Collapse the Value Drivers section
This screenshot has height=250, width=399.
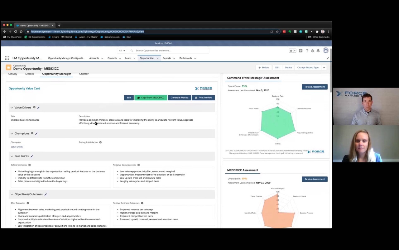coord(12,108)
